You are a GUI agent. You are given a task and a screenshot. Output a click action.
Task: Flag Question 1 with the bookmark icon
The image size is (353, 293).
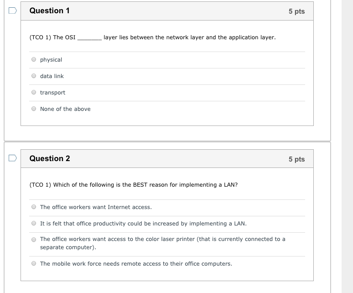click(x=13, y=10)
